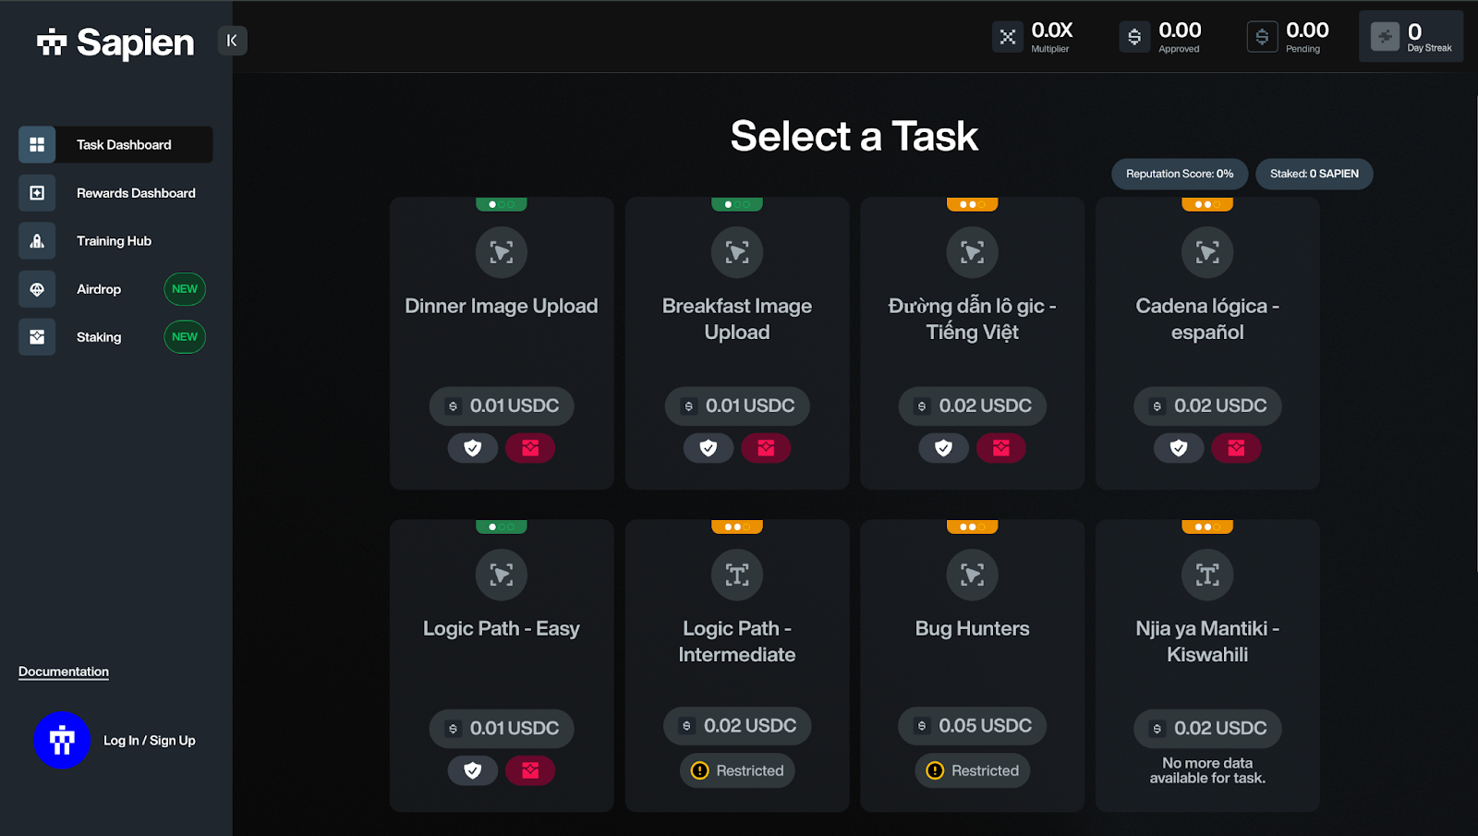Click the Airdrop parachute icon

pyautogui.click(x=37, y=289)
